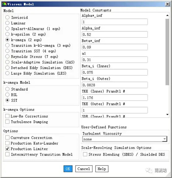The height and width of the screenshot is (178, 172).
Task: Click the Cancel button
Action: click(x=84, y=169)
